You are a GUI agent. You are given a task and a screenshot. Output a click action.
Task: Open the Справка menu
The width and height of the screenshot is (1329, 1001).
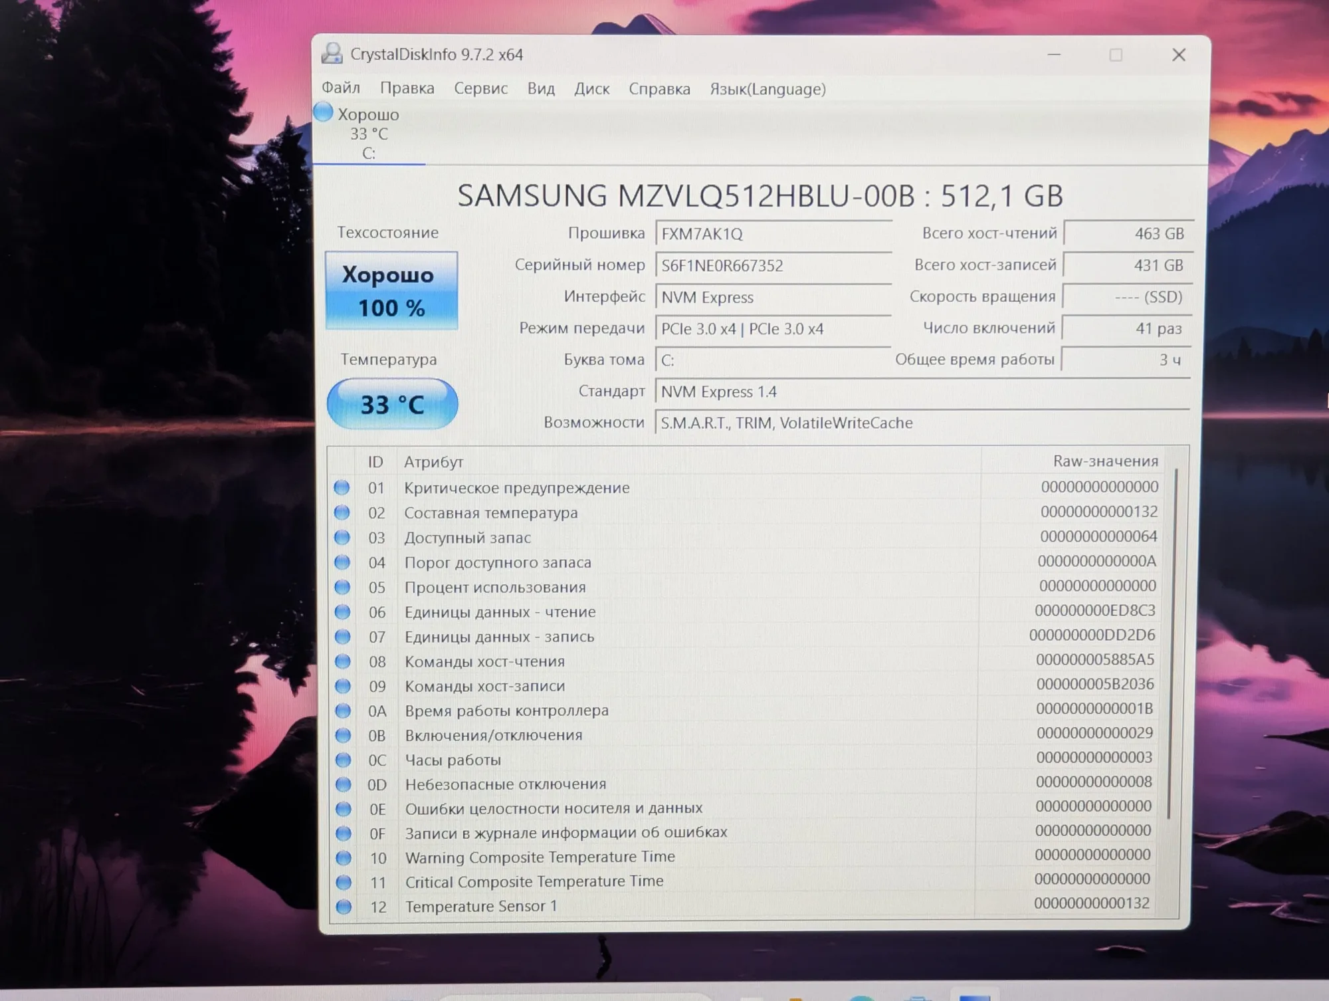tap(659, 88)
